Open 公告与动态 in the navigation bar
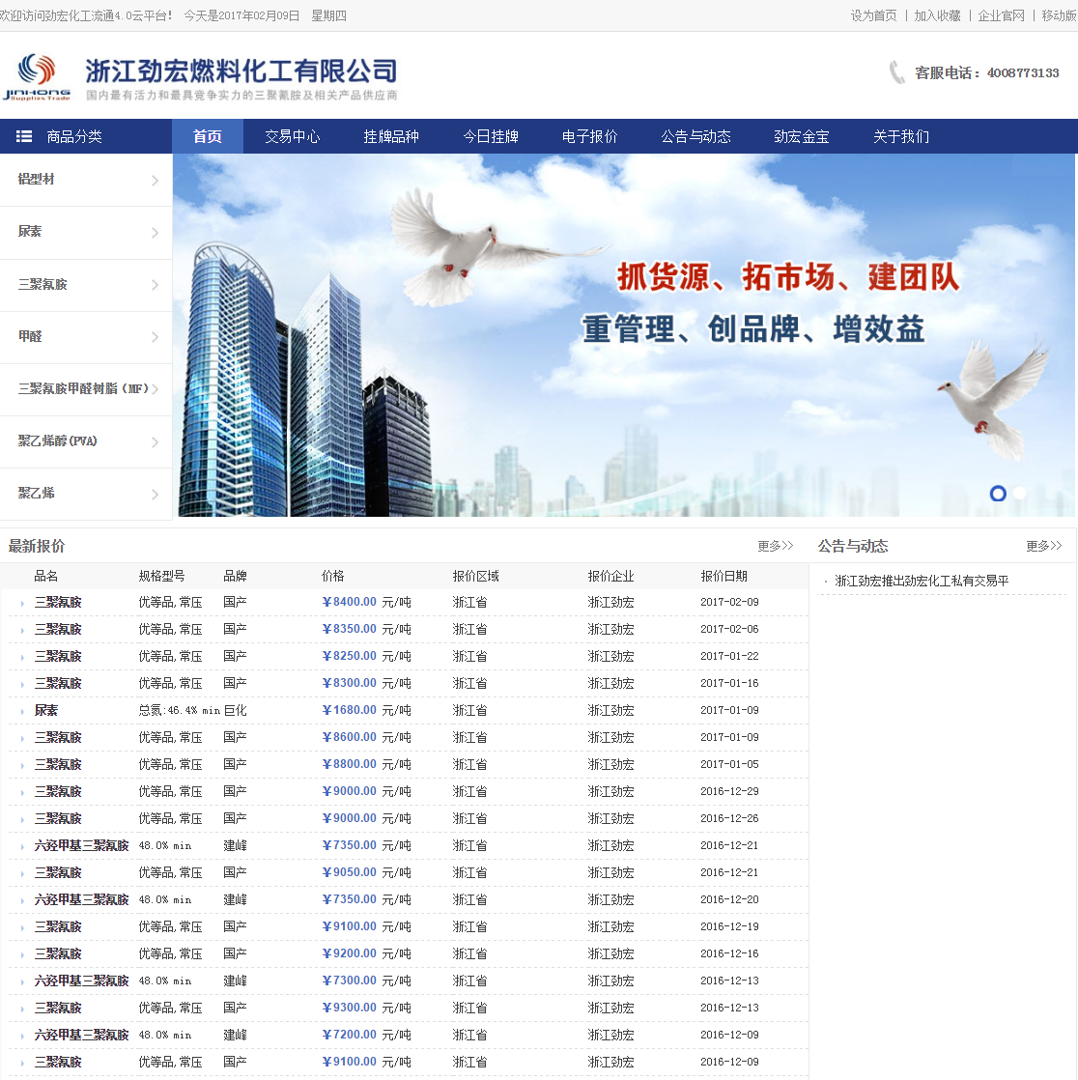This screenshot has height=1080, width=1078. (x=695, y=136)
